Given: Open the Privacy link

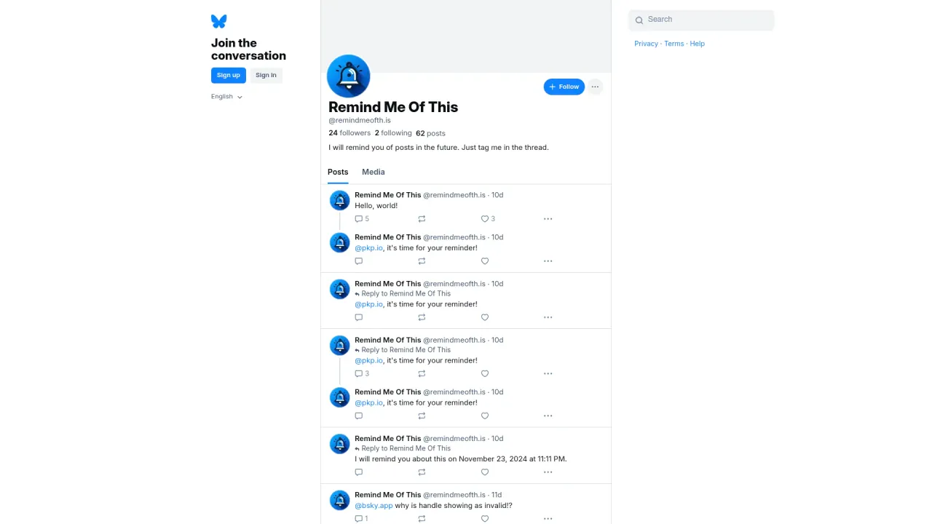Looking at the screenshot, I should click(646, 44).
